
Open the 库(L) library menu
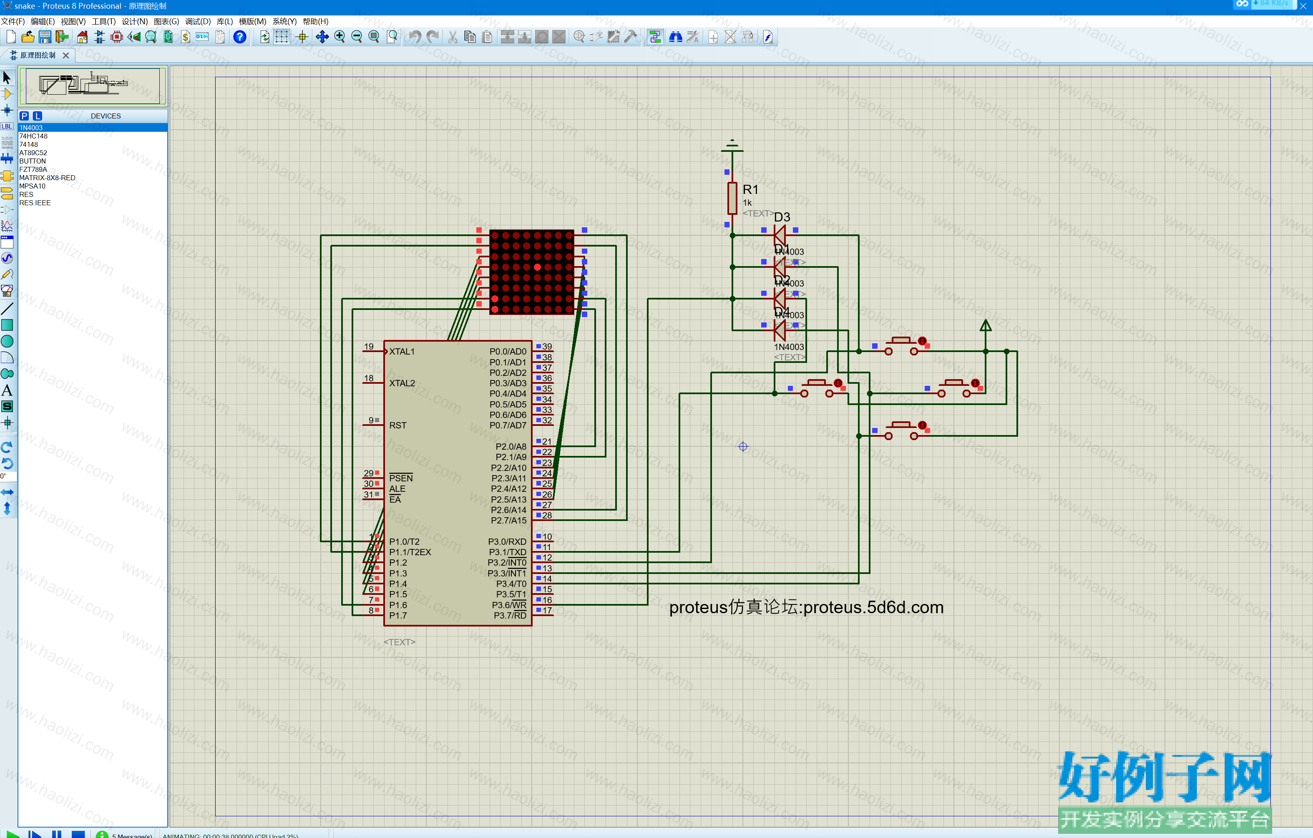225,21
